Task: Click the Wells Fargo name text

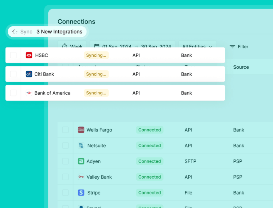Action: pyautogui.click(x=99, y=130)
